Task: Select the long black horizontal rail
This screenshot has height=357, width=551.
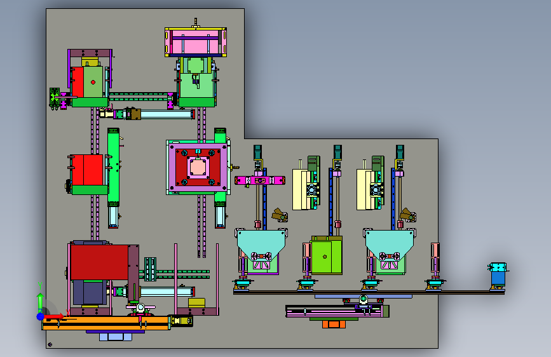Action: point(369,292)
